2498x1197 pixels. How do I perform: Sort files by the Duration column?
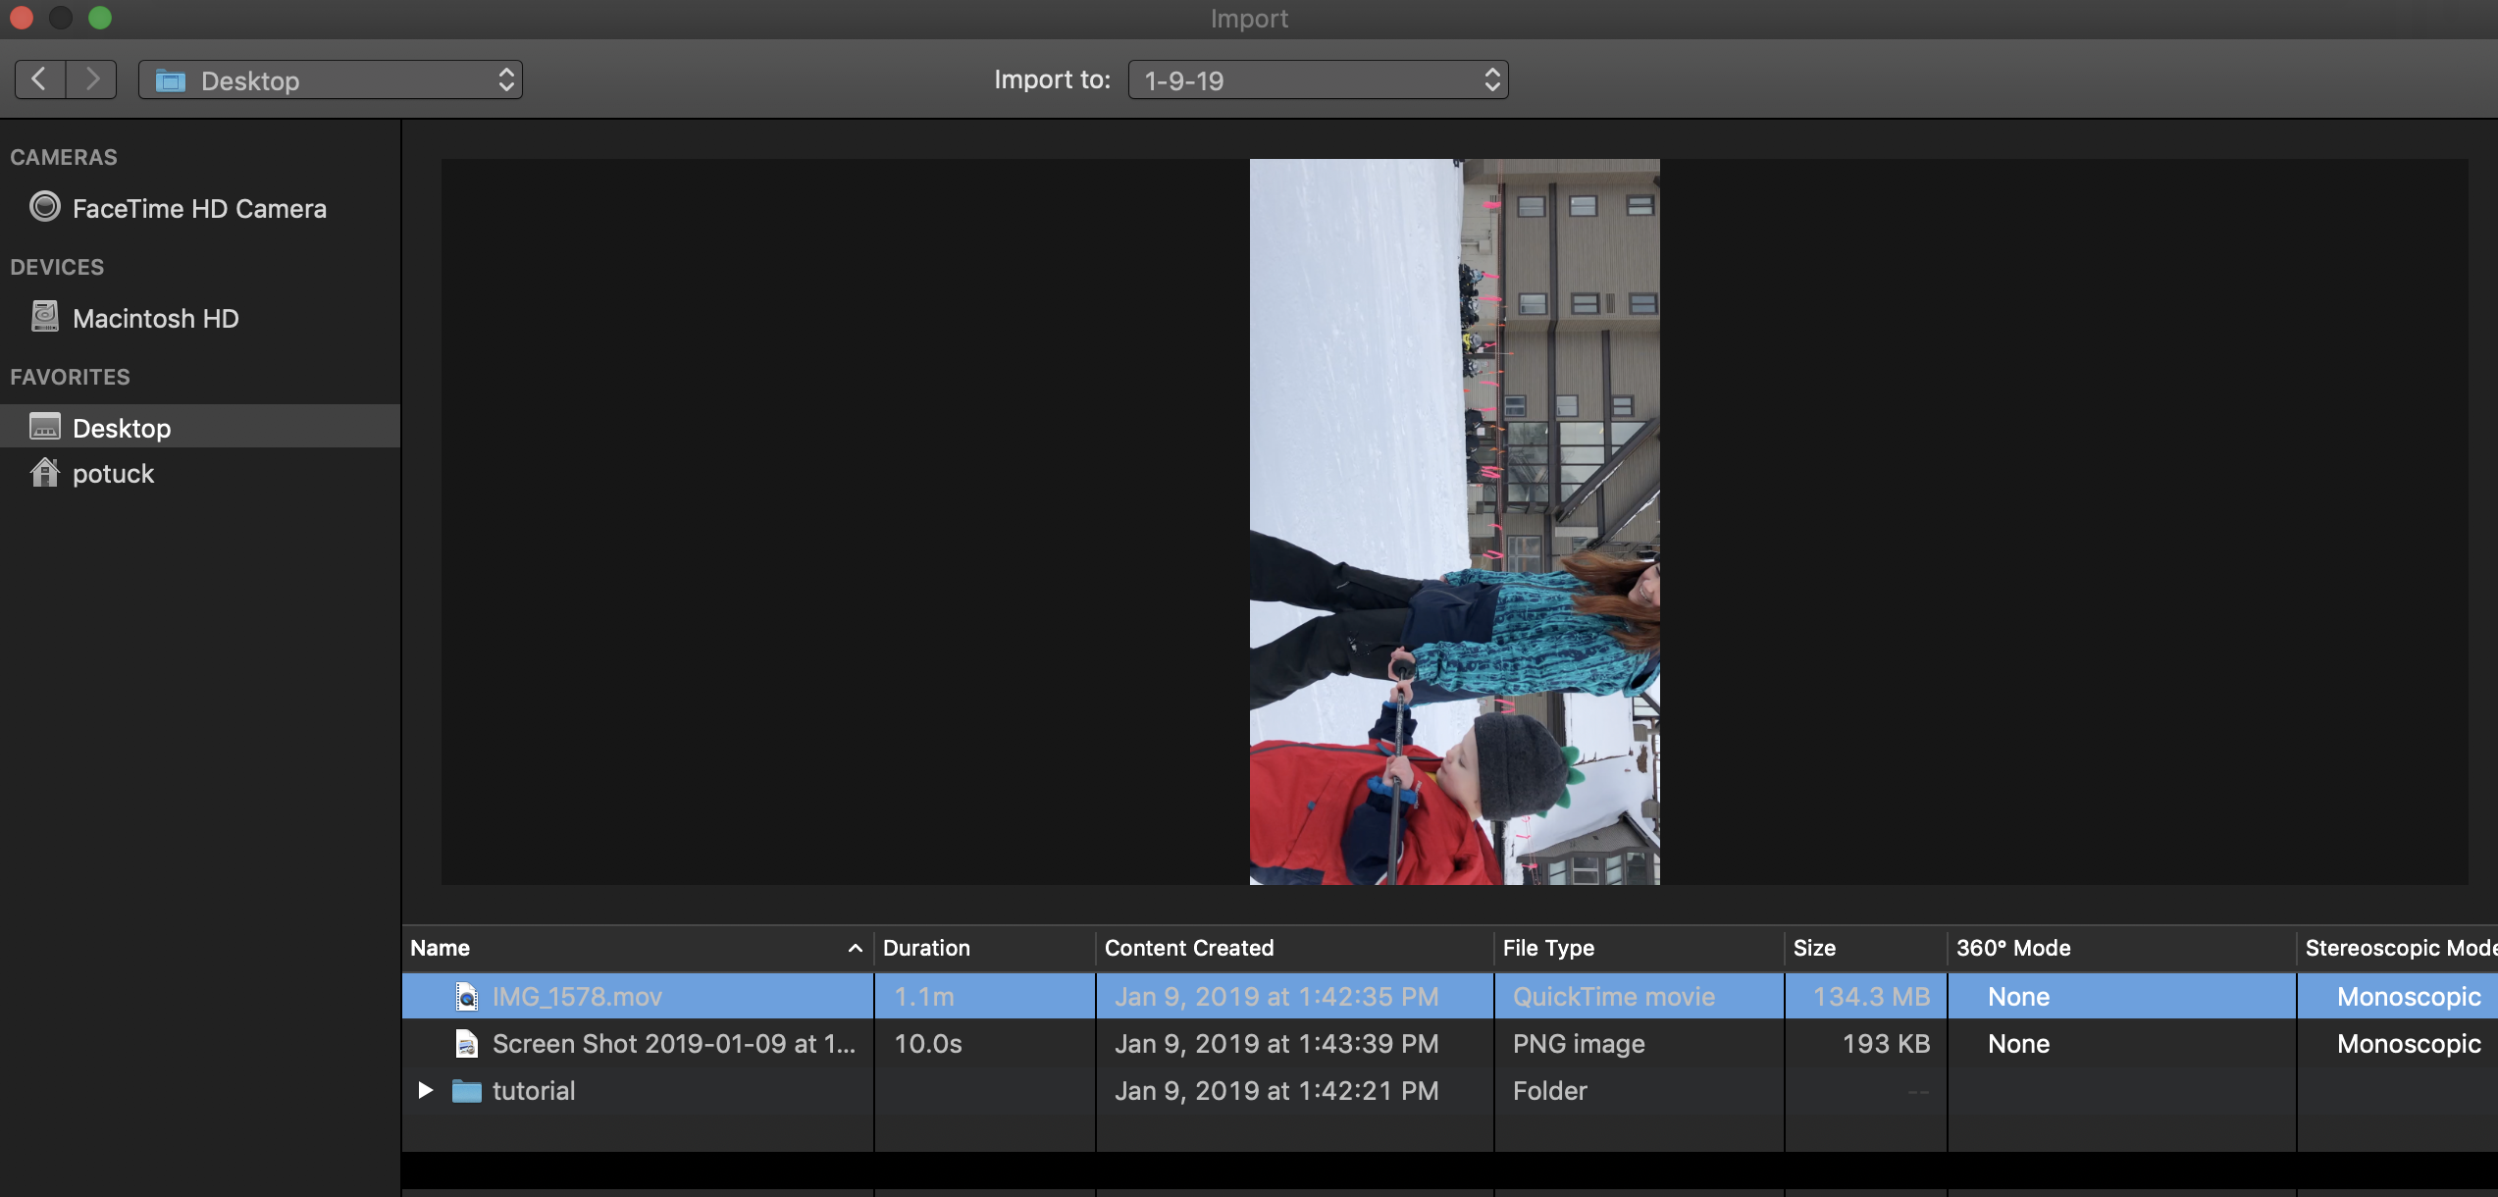[x=926, y=948]
